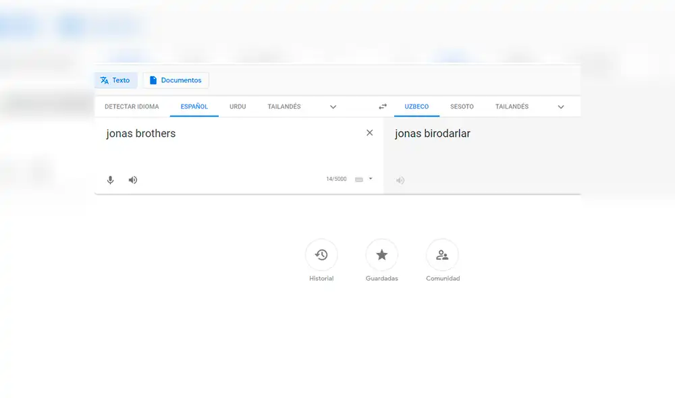Expand more source language options
Image resolution: width=675 pixels, height=398 pixels.
[333, 107]
